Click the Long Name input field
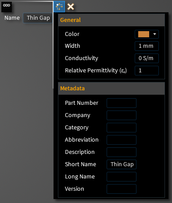The image size is (172, 203). coord(122,177)
